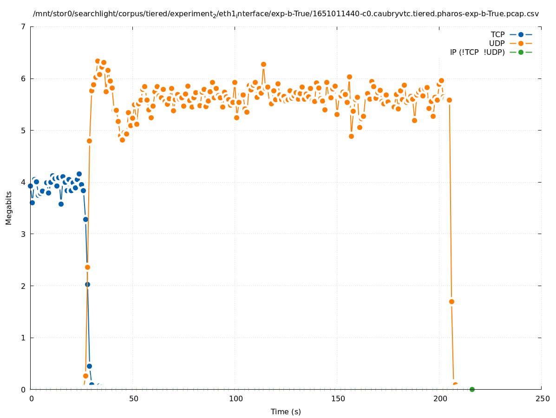556x418 pixels.
Task: Click the first TCP data point at time zero
Action: 30,186
